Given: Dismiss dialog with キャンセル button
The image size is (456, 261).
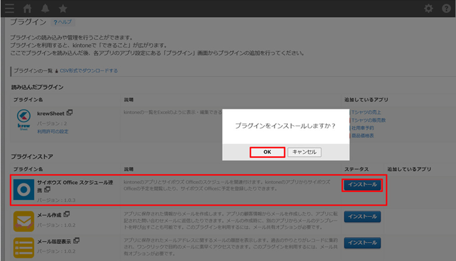Looking at the screenshot, I should point(305,152).
